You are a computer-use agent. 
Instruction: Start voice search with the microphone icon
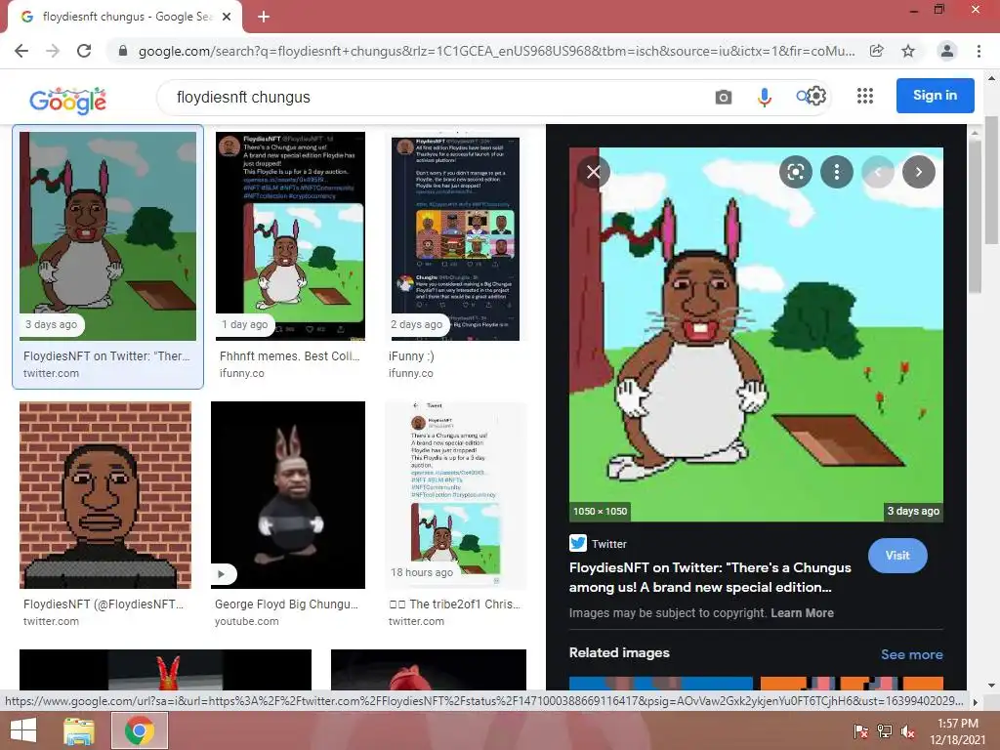(x=764, y=97)
